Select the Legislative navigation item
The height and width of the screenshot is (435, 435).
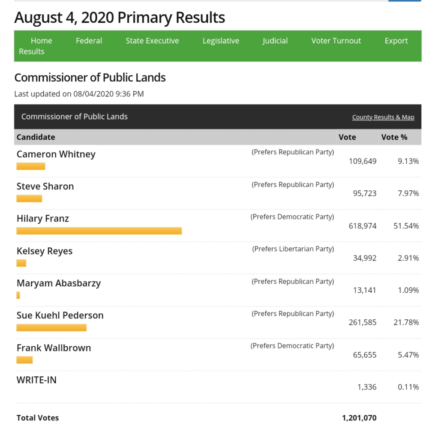point(221,41)
